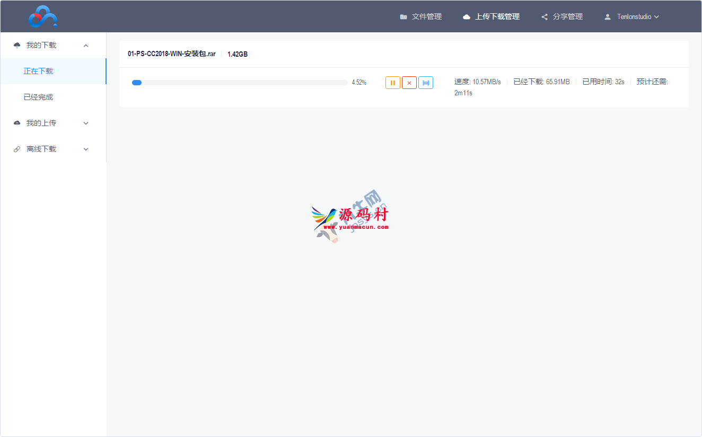
Task: Expand the 我的上传 section chevron
Action: pos(86,123)
